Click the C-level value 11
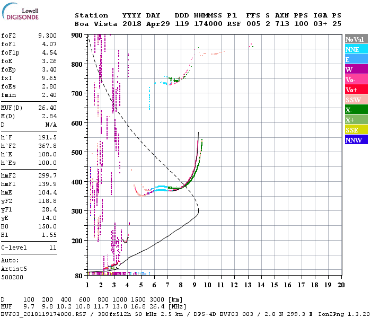This screenshot has width=371, height=318. [53, 248]
